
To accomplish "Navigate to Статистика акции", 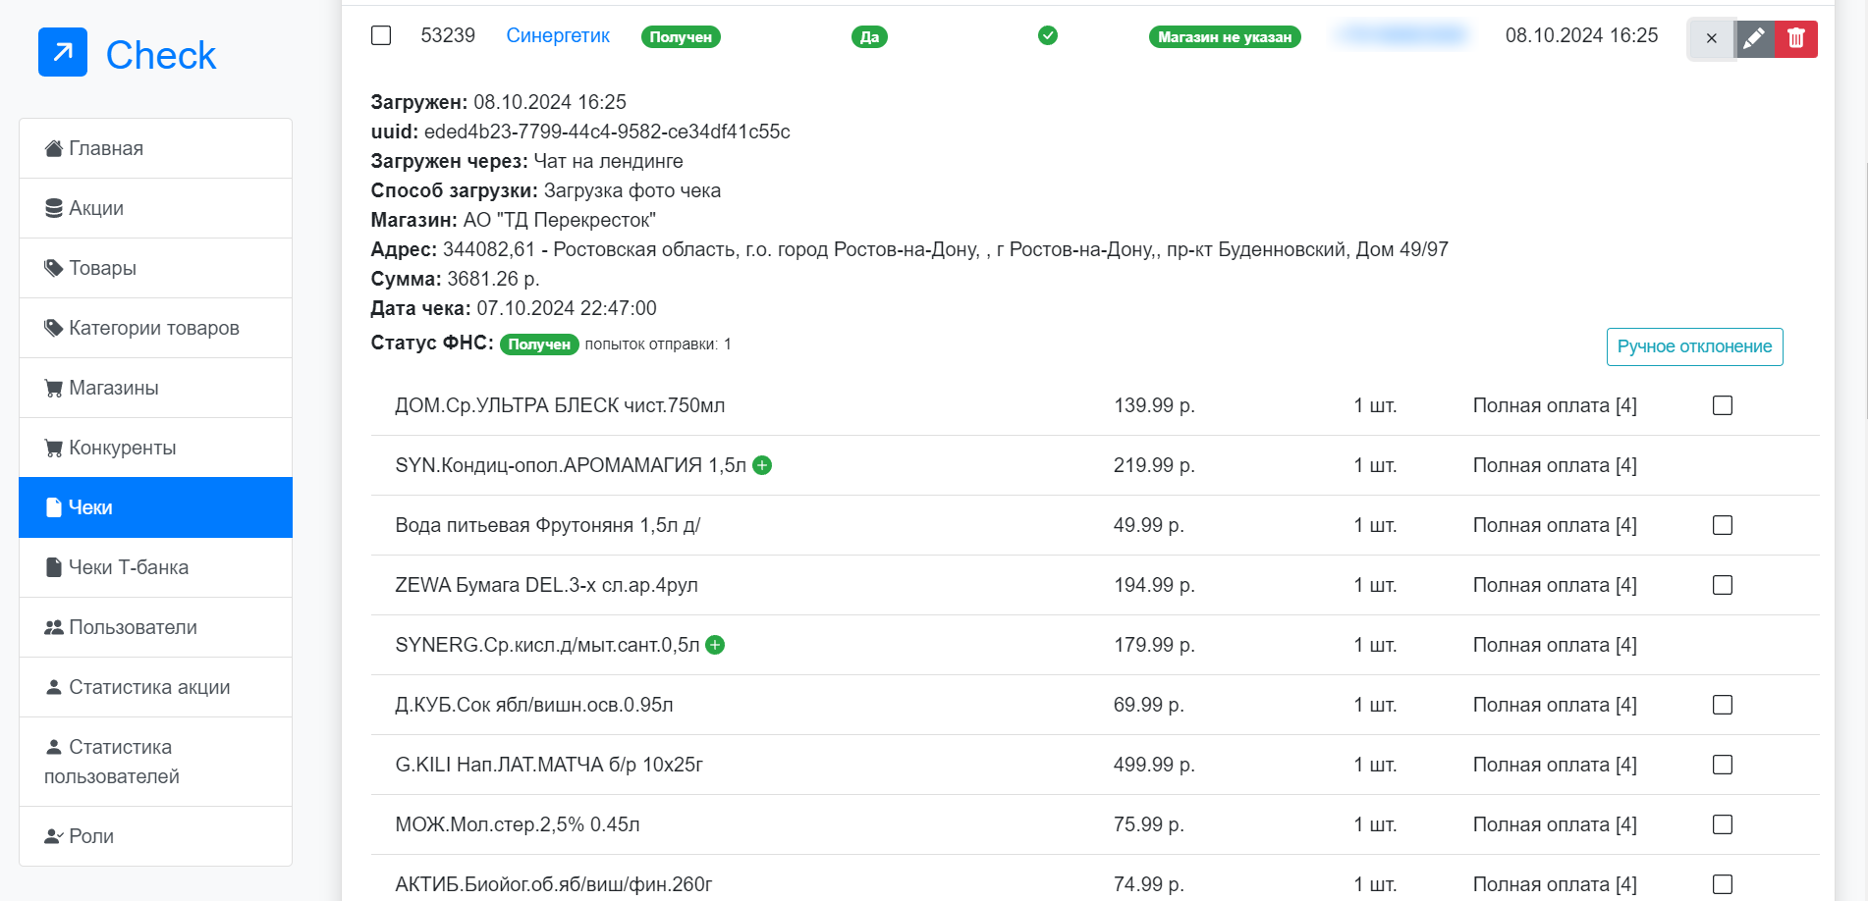I will 149,687.
